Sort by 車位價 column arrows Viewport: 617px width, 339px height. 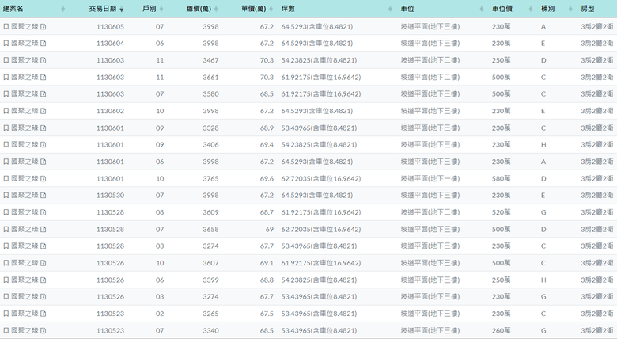pyautogui.click(x=531, y=9)
